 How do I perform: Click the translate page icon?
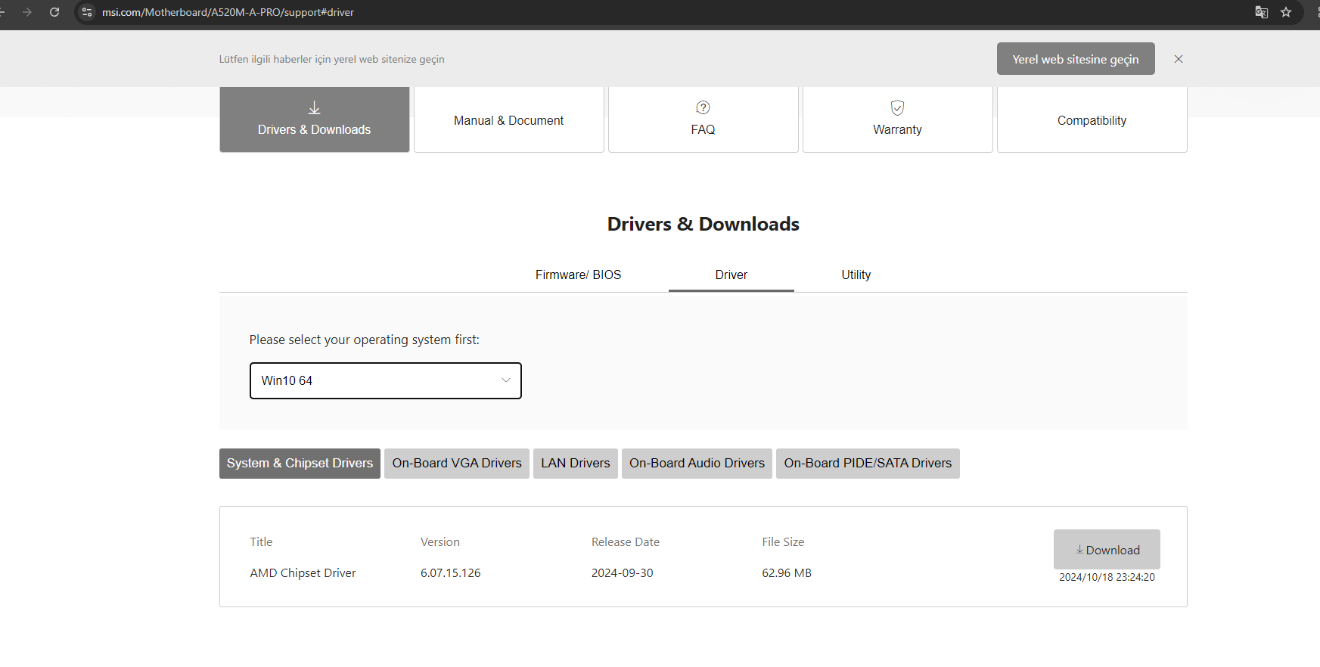point(1261,12)
